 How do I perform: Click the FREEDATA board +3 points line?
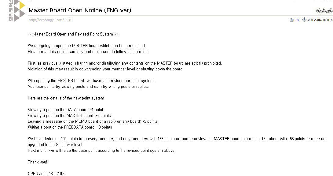point(70,127)
